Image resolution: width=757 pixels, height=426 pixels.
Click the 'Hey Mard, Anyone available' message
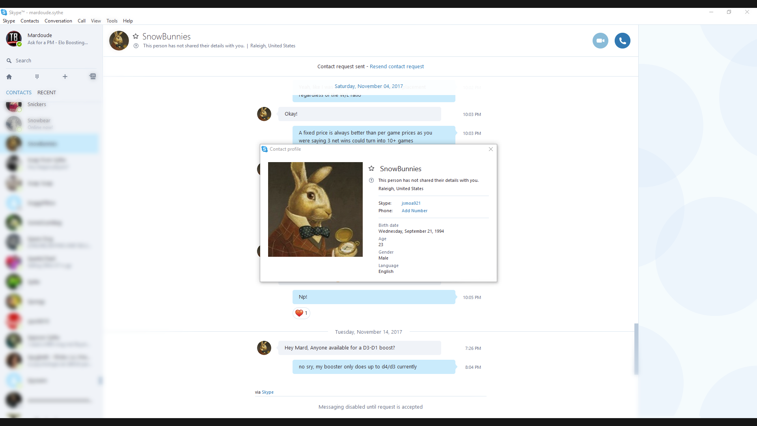point(360,348)
